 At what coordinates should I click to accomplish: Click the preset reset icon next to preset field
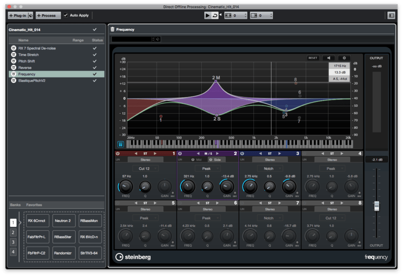click(x=158, y=39)
